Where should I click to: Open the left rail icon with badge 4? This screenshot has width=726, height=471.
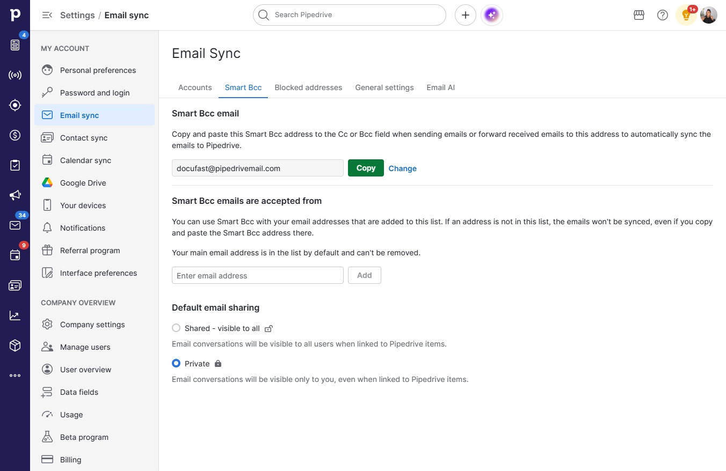[15, 45]
